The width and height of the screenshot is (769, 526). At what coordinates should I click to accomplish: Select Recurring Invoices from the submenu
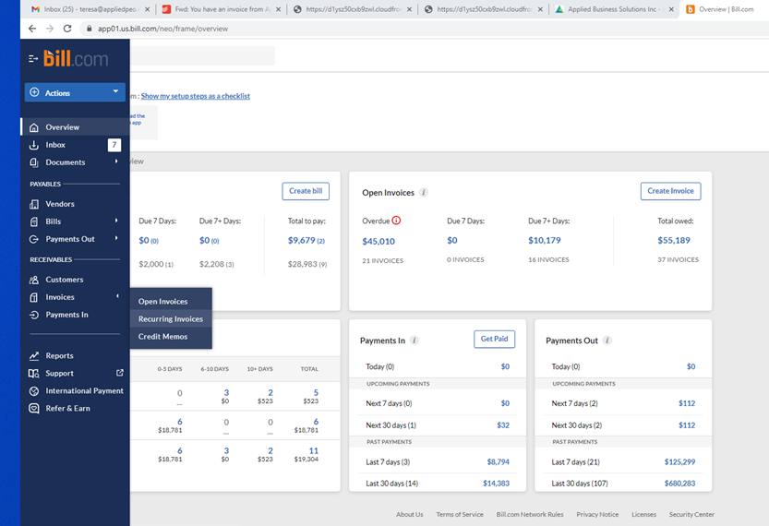171,319
